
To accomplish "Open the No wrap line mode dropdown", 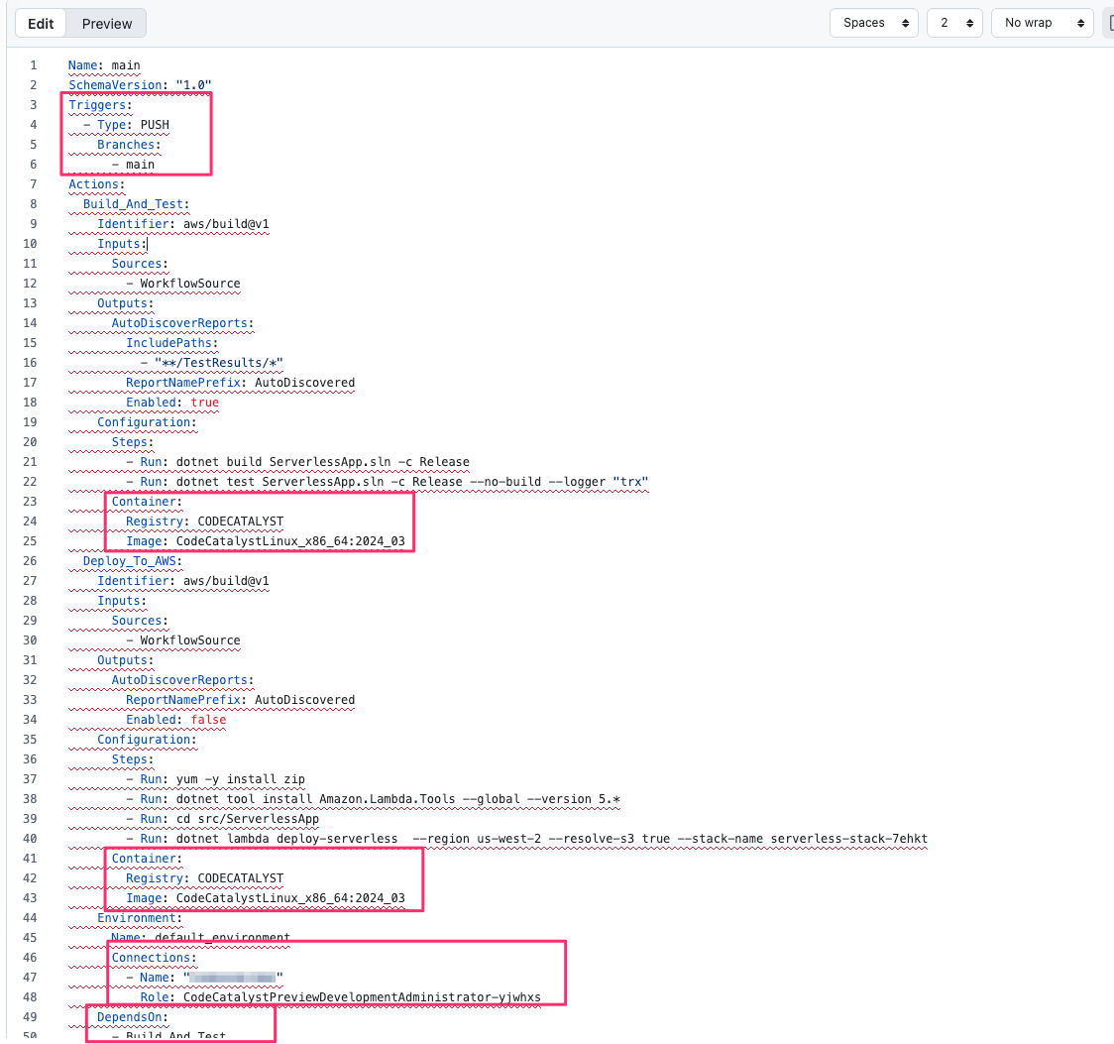I will [x=1041, y=23].
